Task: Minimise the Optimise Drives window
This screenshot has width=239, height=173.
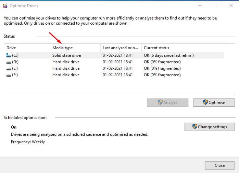Action: pyautogui.click(x=200, y=6)
